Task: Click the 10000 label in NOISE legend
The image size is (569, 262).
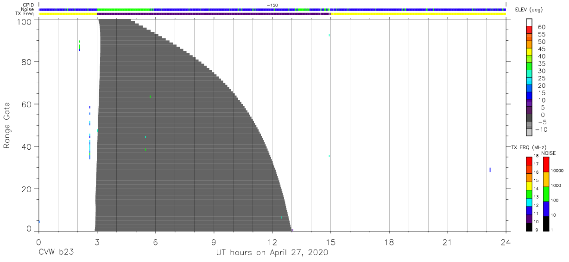Action: 557,171
